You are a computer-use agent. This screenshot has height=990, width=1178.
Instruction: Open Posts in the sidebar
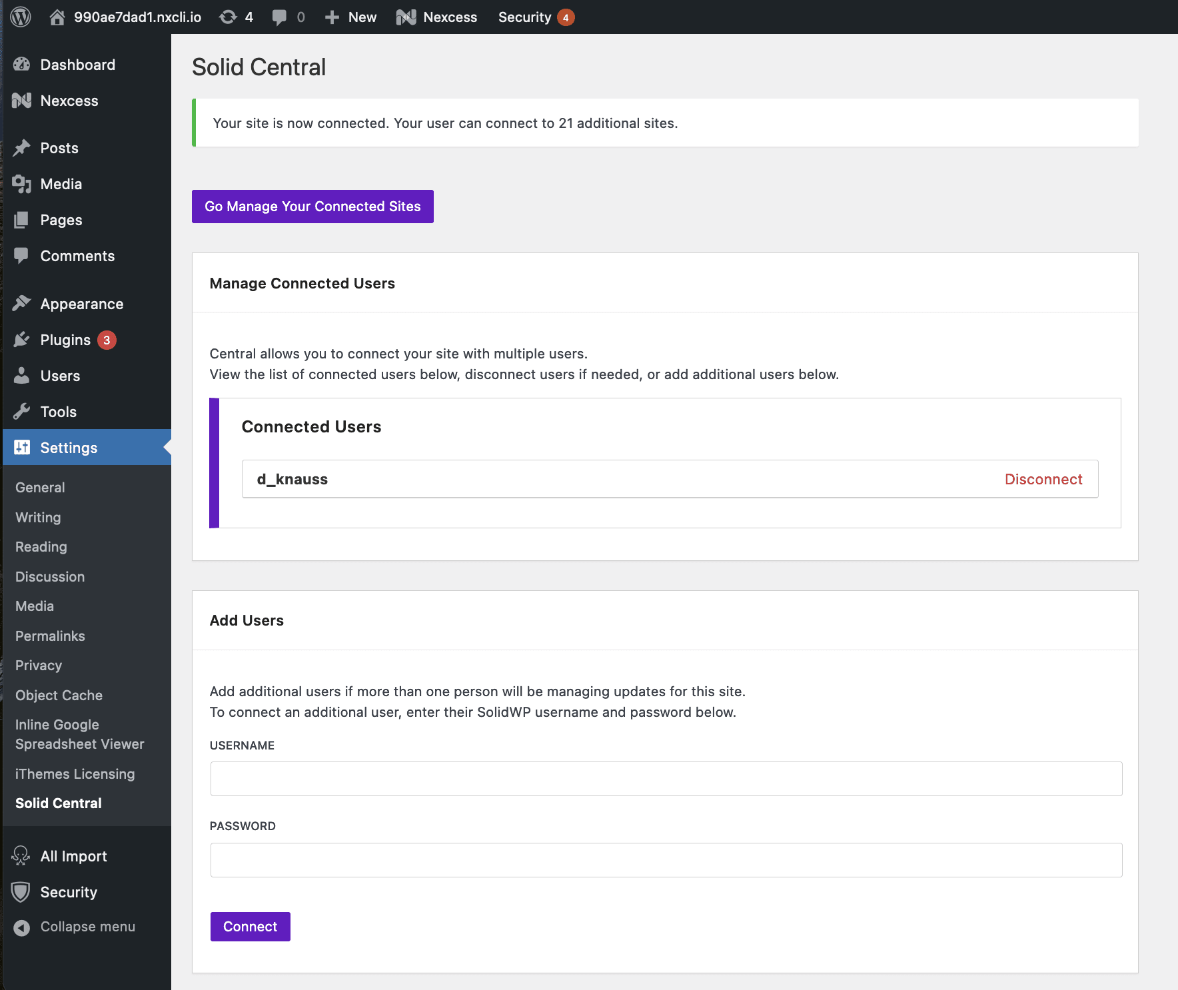(x=59, y=148)
